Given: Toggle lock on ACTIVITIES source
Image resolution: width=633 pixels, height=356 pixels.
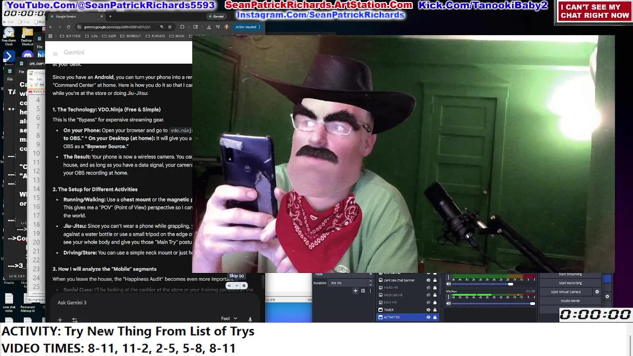Looking at the screenshot, I should tap(435, 317).
